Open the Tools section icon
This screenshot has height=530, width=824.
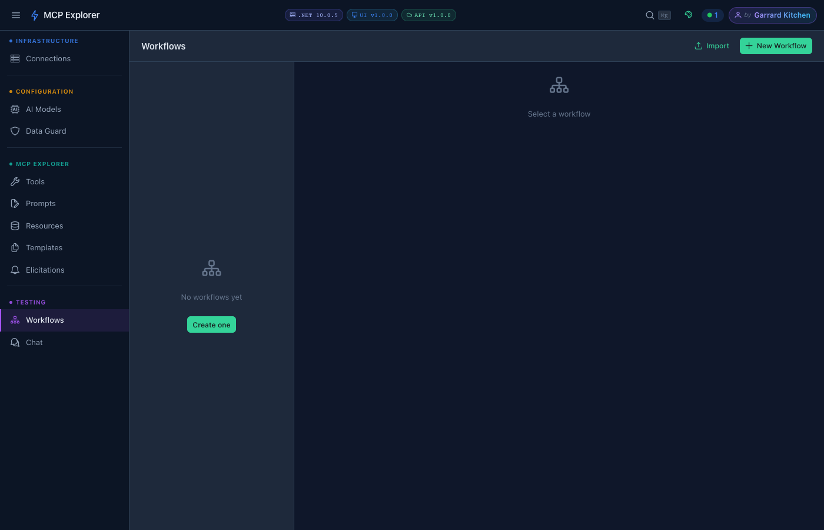pyautogui.click(x=15, y=181)
